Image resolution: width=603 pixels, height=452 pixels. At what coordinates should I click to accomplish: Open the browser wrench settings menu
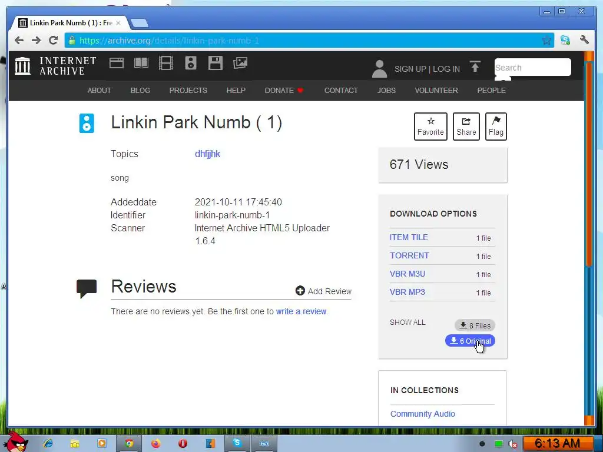point(585,39)
